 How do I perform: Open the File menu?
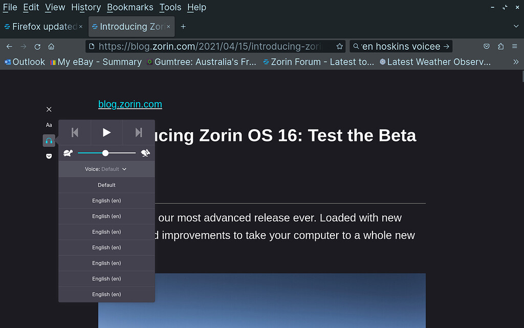pos(10,7)
